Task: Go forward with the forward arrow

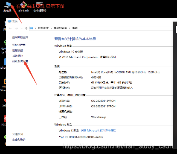Action: coord(17,28)
